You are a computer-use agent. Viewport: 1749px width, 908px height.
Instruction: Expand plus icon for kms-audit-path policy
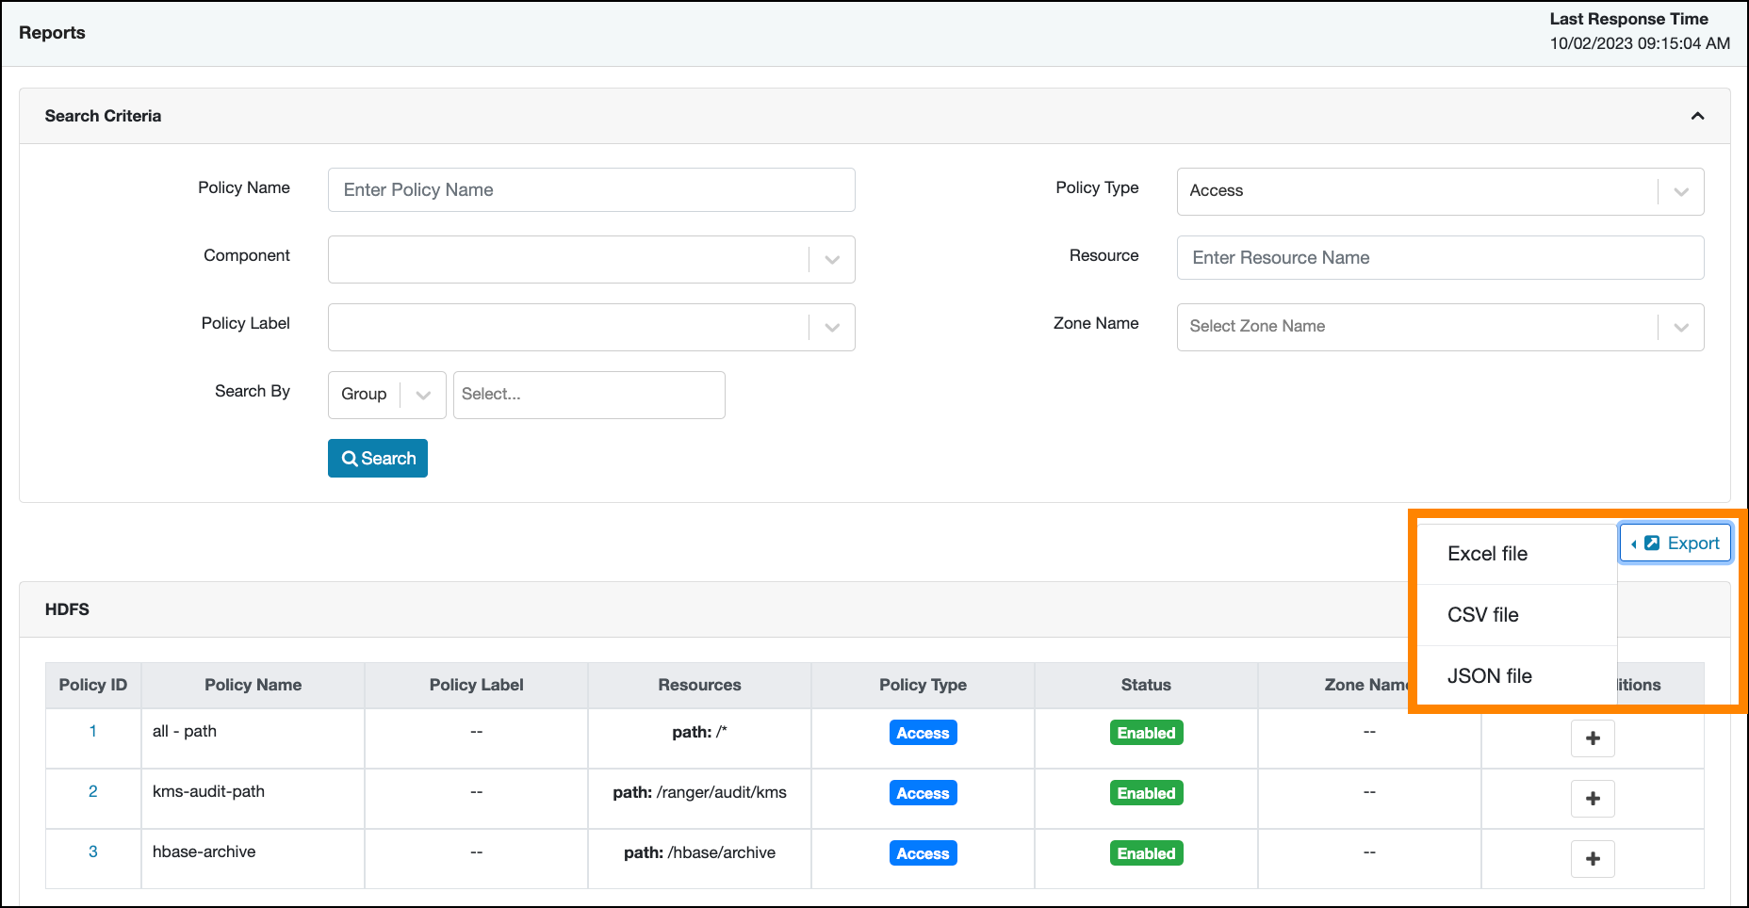(1593, 799)
